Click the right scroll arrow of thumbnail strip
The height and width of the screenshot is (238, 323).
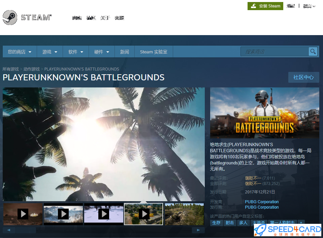pyautogui.click(x=198, y=230)
